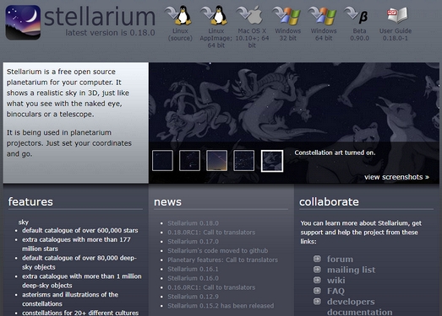Click the 'news' section heading
The height and width of the screenshot is (316, 442).
tap(167, 202)
